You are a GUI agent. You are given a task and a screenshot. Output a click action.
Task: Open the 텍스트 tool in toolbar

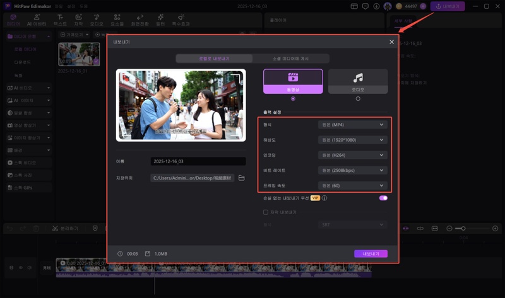pyautogui.click(x=60, y=20)
